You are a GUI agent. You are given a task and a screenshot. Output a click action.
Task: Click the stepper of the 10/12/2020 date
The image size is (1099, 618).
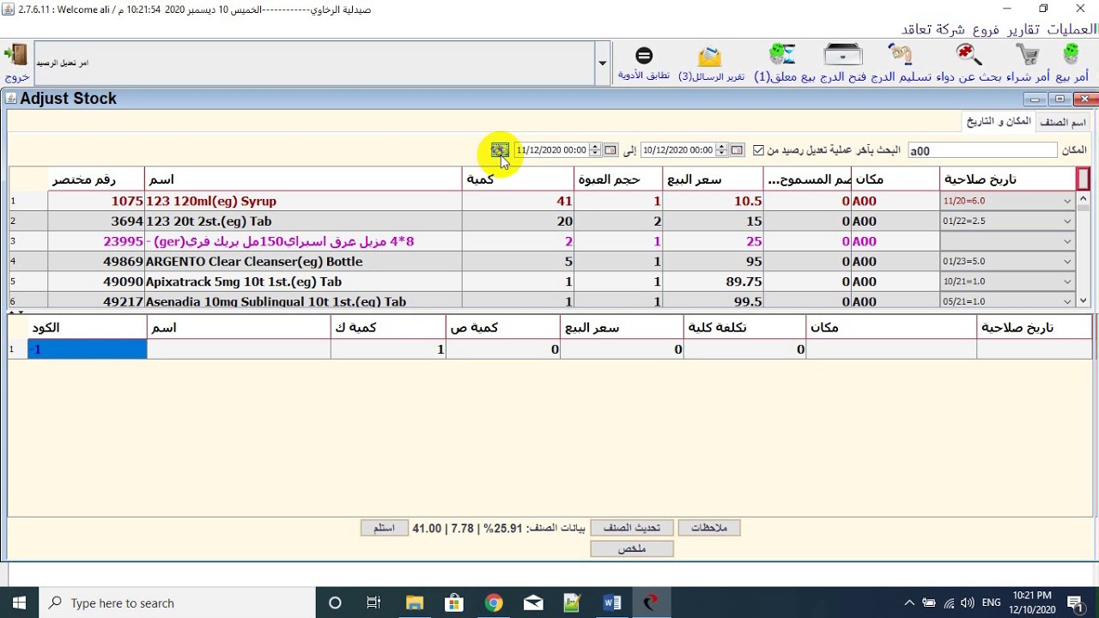pyautogui.click(x=722, y=150)
